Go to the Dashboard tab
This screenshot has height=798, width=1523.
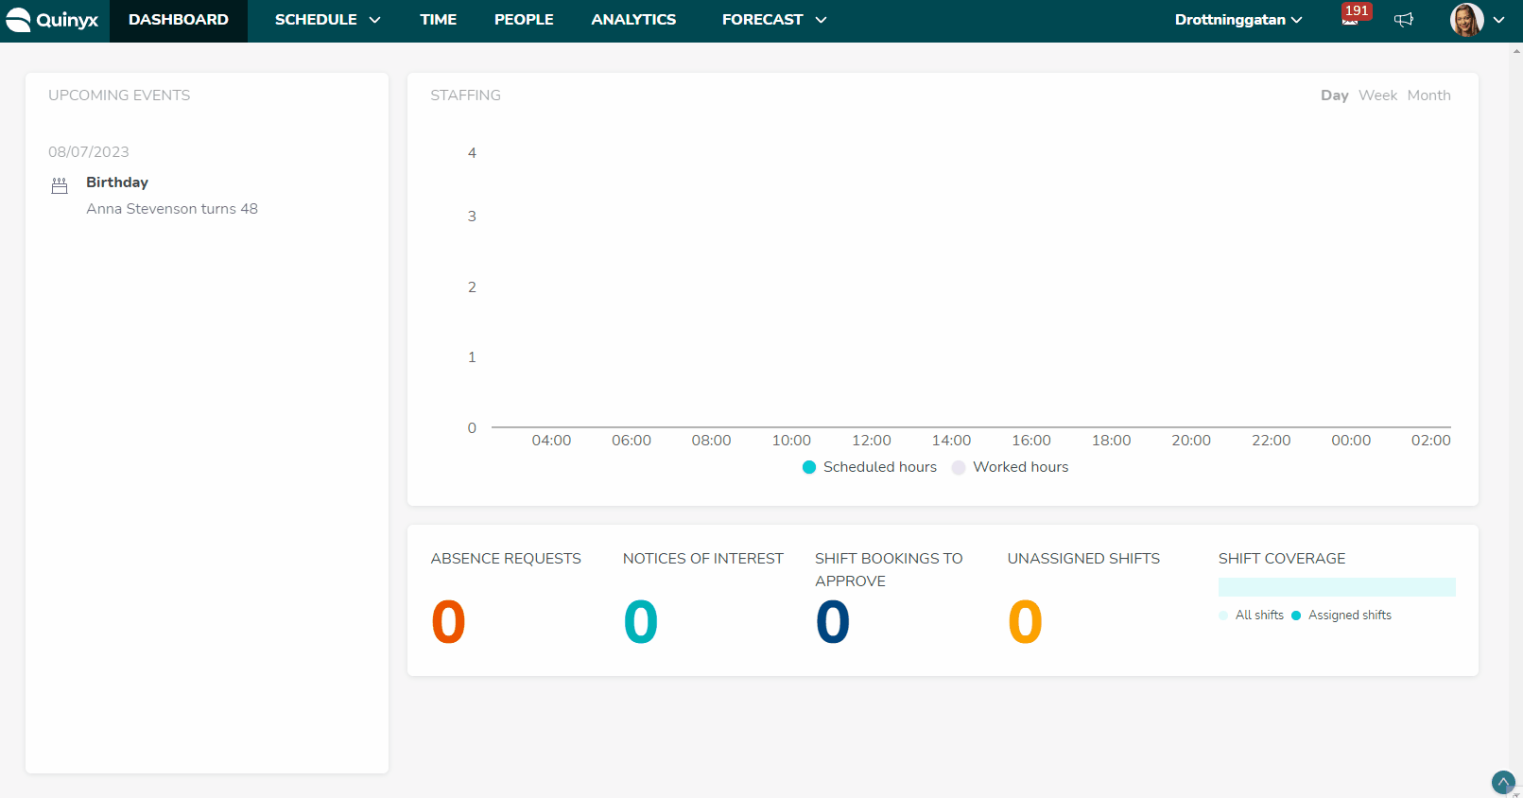(x=179, y=20)
